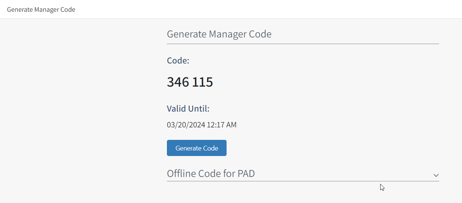Click the expiration date 03/20/2024
The height and width of the screenshot is (203, 462).
coord(186,125)
